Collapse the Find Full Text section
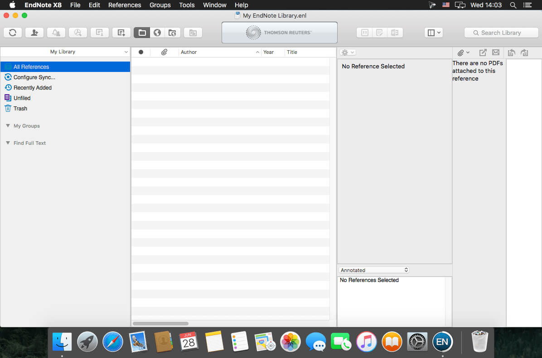The width and height of the screenshot is (542, 358). [x=8, y=143]
